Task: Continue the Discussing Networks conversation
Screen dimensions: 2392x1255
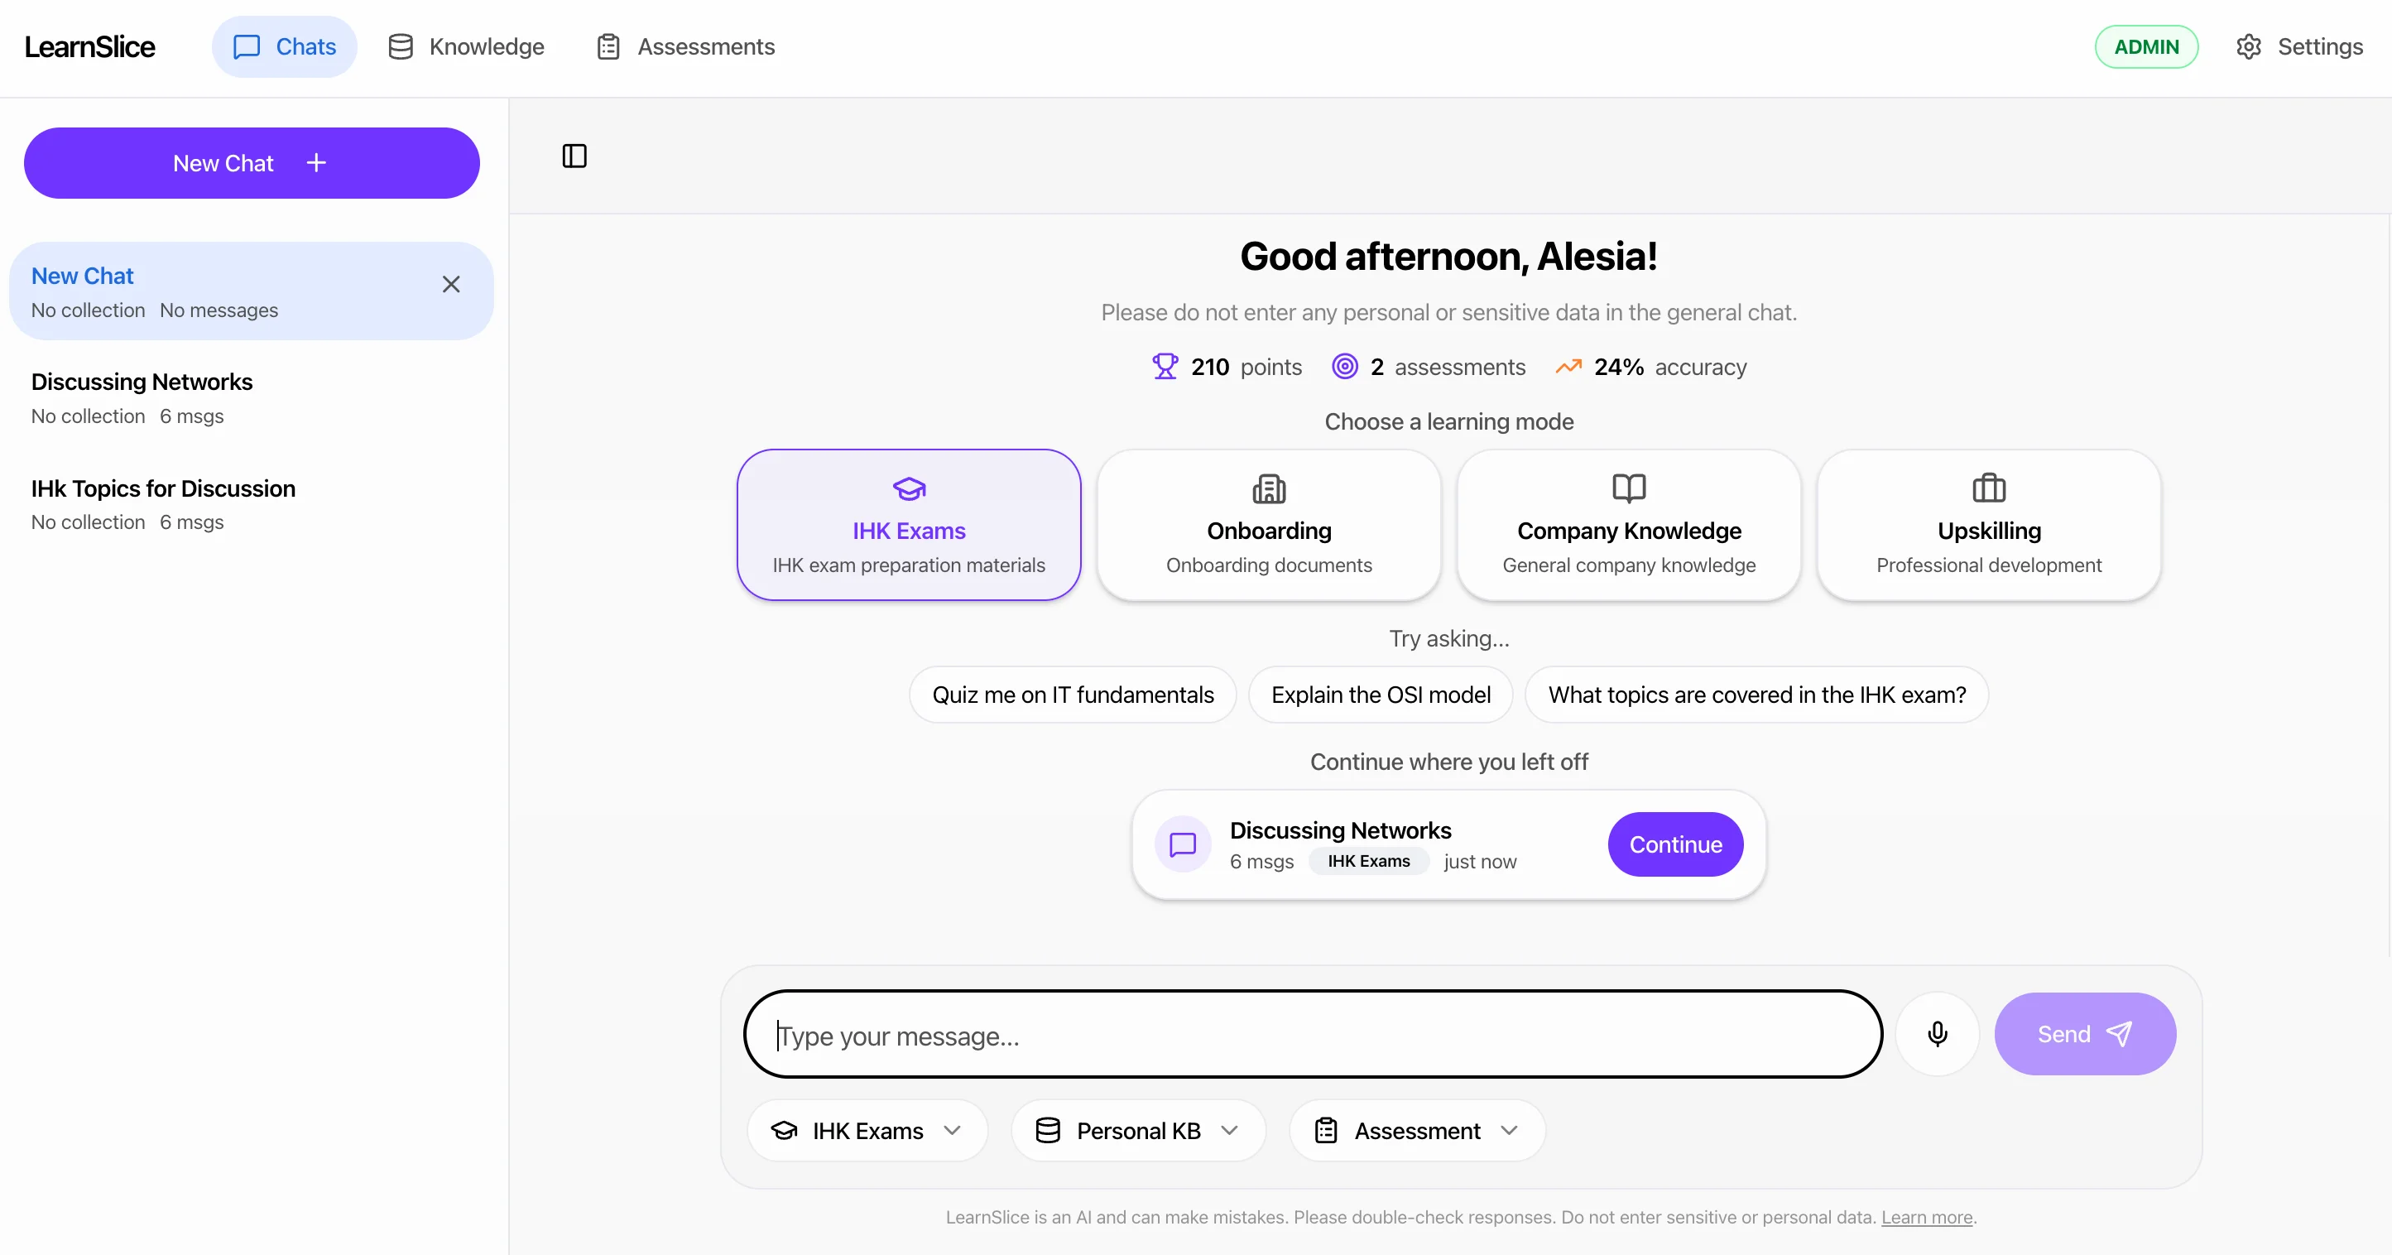Action: [x=1674, y=844]
